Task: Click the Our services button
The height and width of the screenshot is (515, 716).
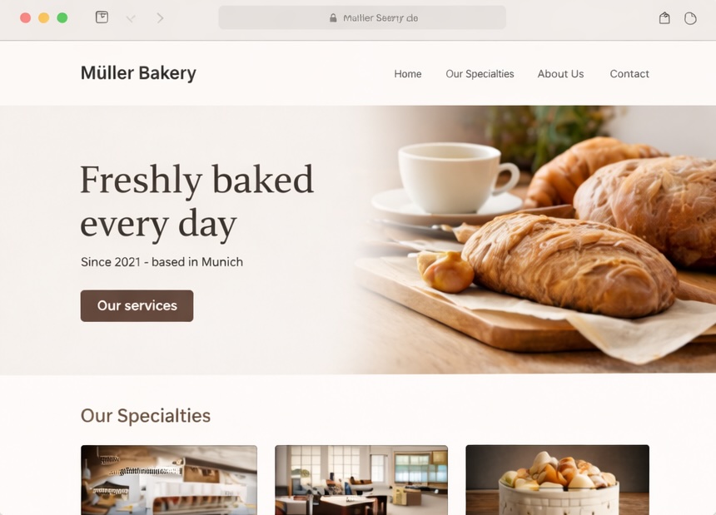Action: point(137,305)
